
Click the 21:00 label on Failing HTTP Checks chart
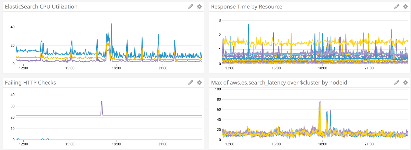pyautogui.click(x=163, y=144)
